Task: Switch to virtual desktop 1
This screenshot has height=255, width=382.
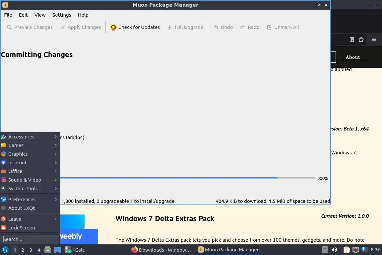Action: (x=15, y=250)
